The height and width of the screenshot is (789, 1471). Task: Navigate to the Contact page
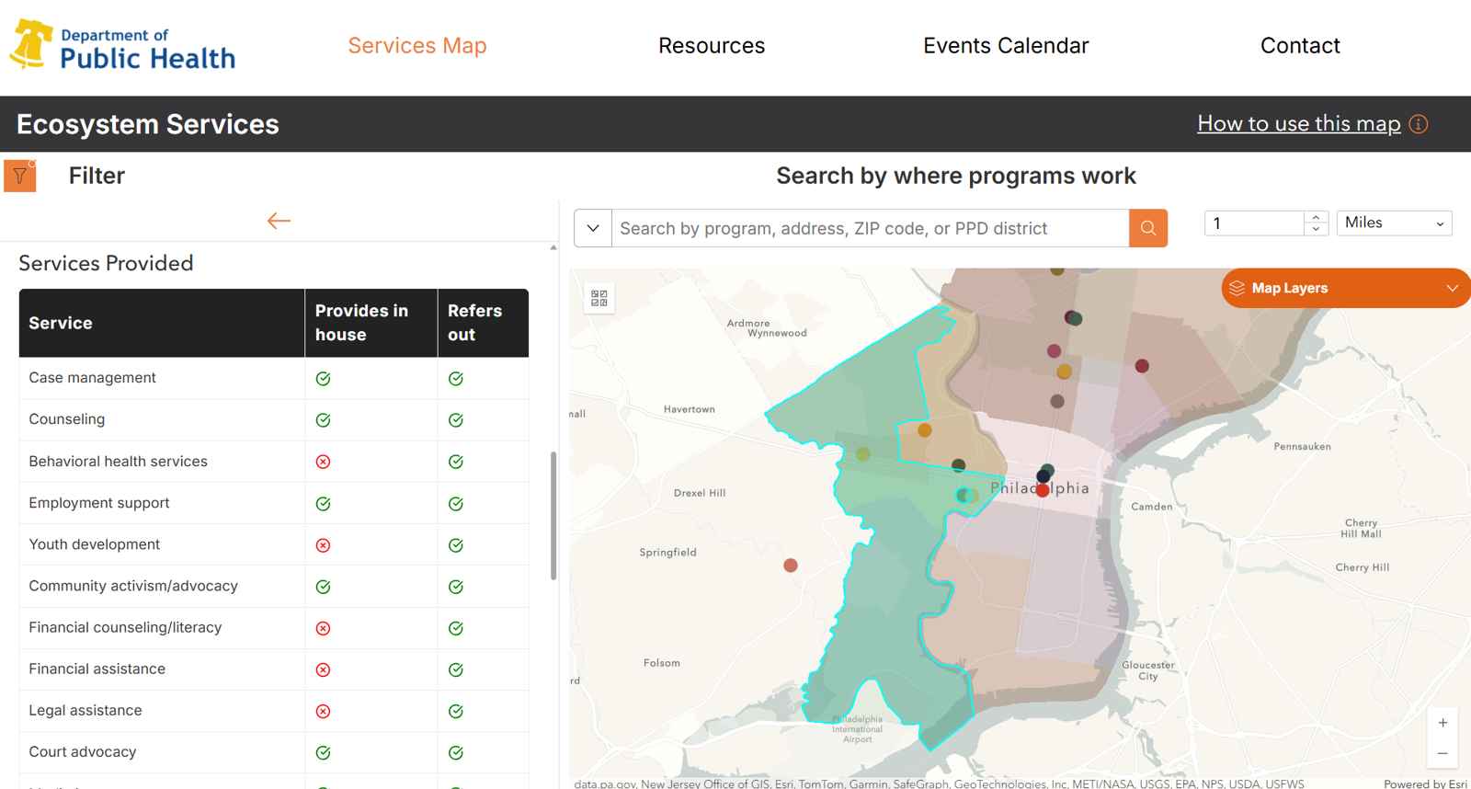pyautogui.click(x=1300, y=46)
